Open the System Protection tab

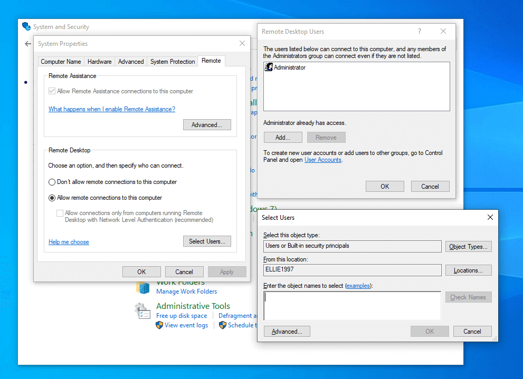(x=173, y=62)
